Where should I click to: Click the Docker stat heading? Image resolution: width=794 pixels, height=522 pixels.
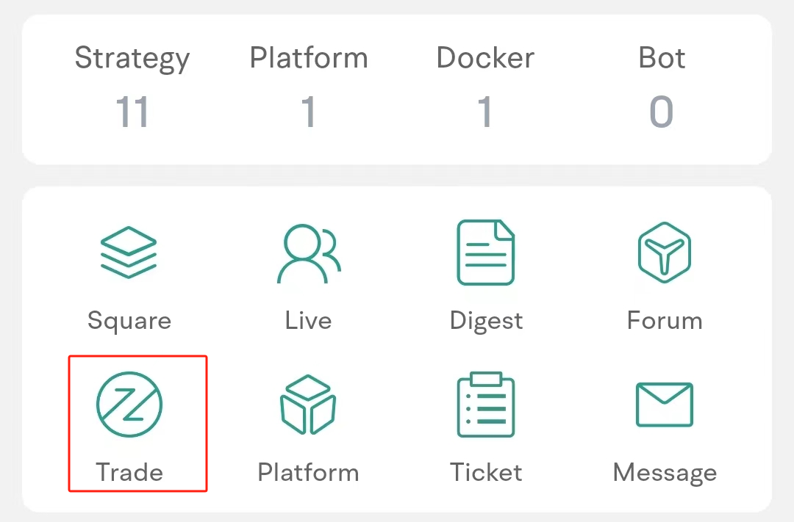(x=485, y=58)
